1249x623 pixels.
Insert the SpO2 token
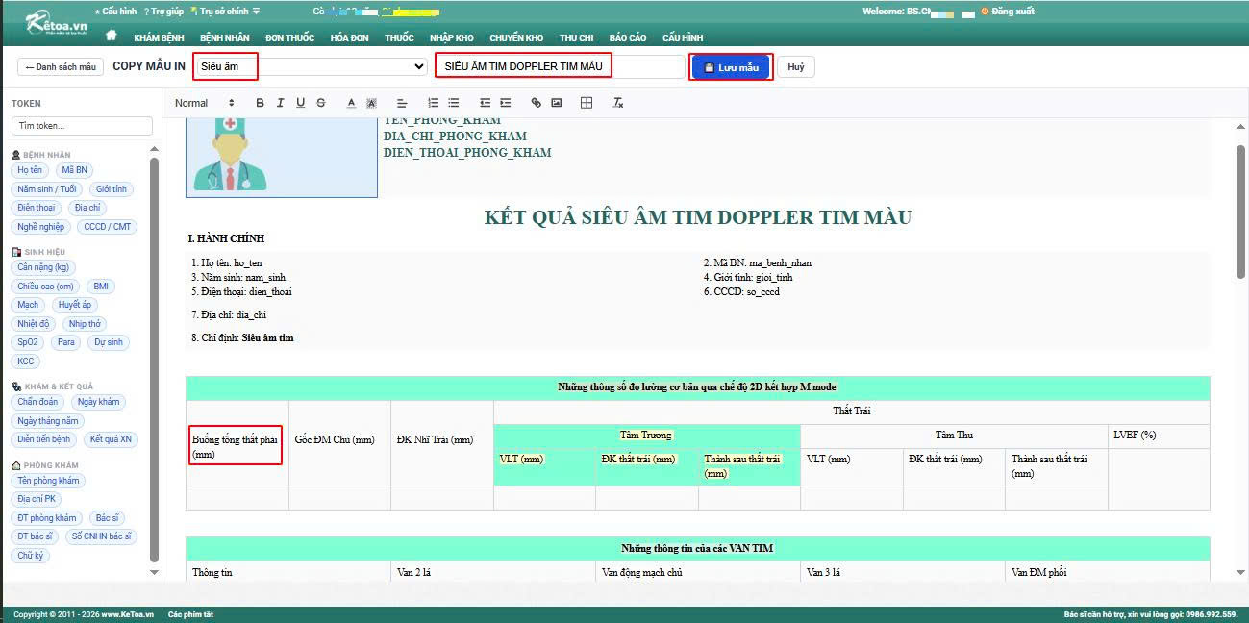click(28, 342)
